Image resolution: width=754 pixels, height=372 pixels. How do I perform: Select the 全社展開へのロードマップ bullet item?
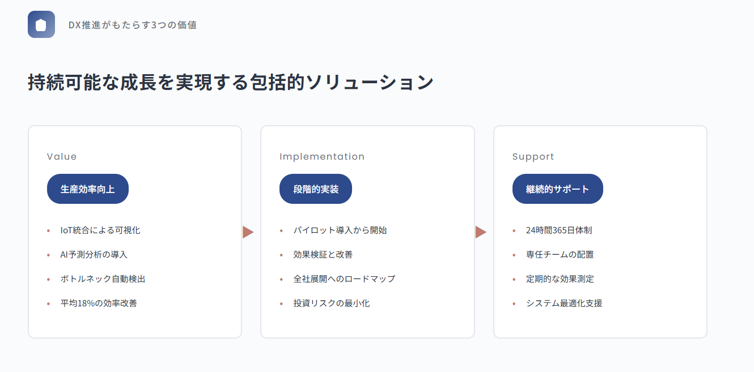[x=344, y=279]
